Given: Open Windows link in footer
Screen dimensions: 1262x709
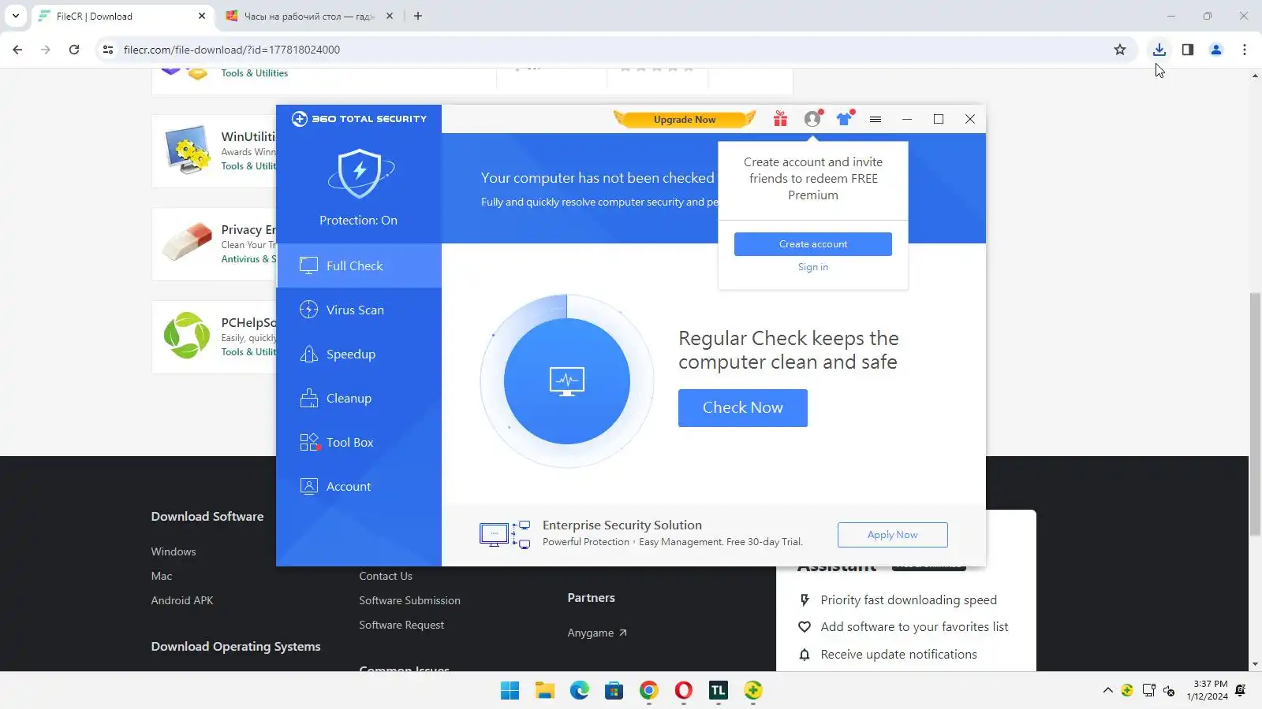Looking at the screenshot, I should 174,552.
